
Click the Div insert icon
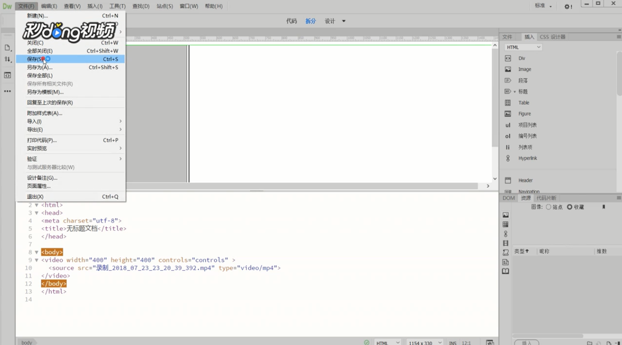(508, 58)
